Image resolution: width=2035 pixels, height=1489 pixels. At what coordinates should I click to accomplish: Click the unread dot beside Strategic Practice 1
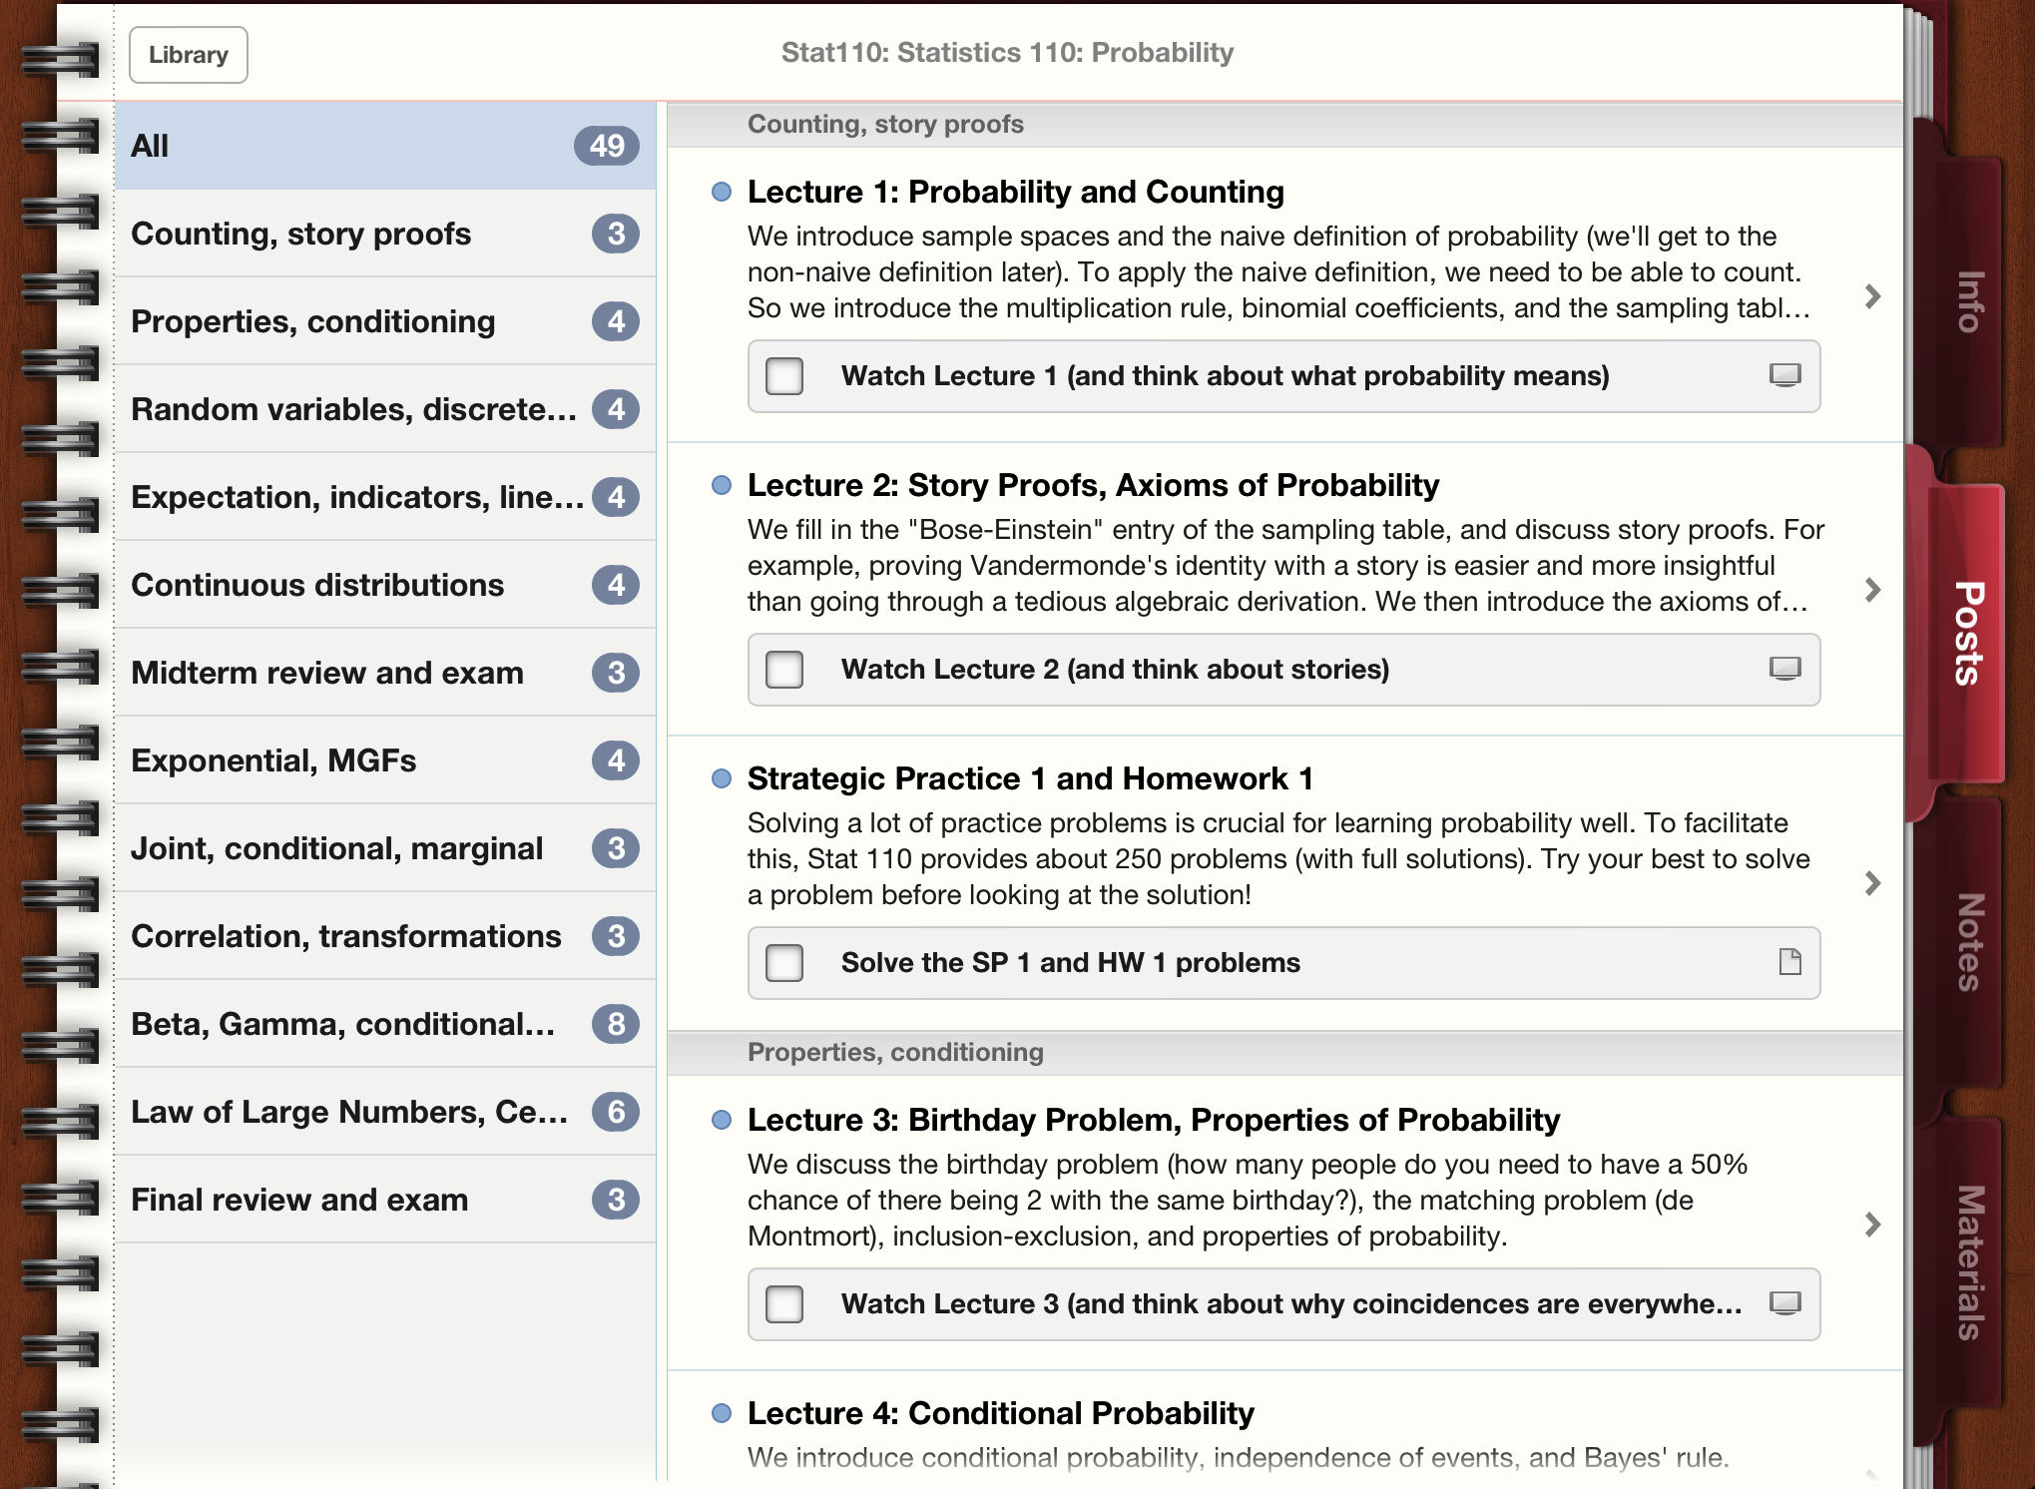[722, 778]
